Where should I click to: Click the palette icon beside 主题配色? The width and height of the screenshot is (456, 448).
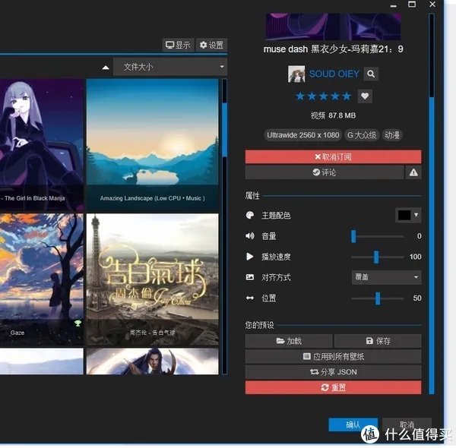[249, 215]
